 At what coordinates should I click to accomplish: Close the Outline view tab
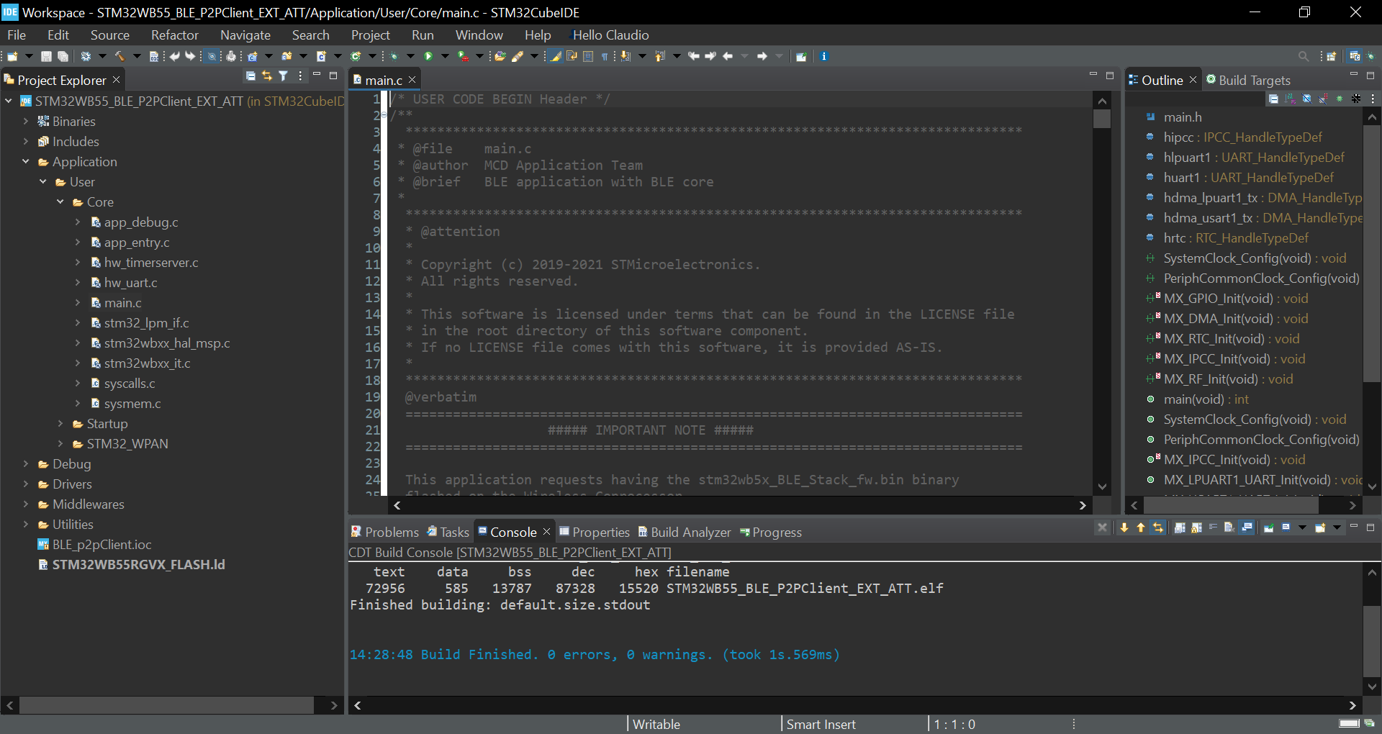pyautogui.click(x=1193, y=80)
